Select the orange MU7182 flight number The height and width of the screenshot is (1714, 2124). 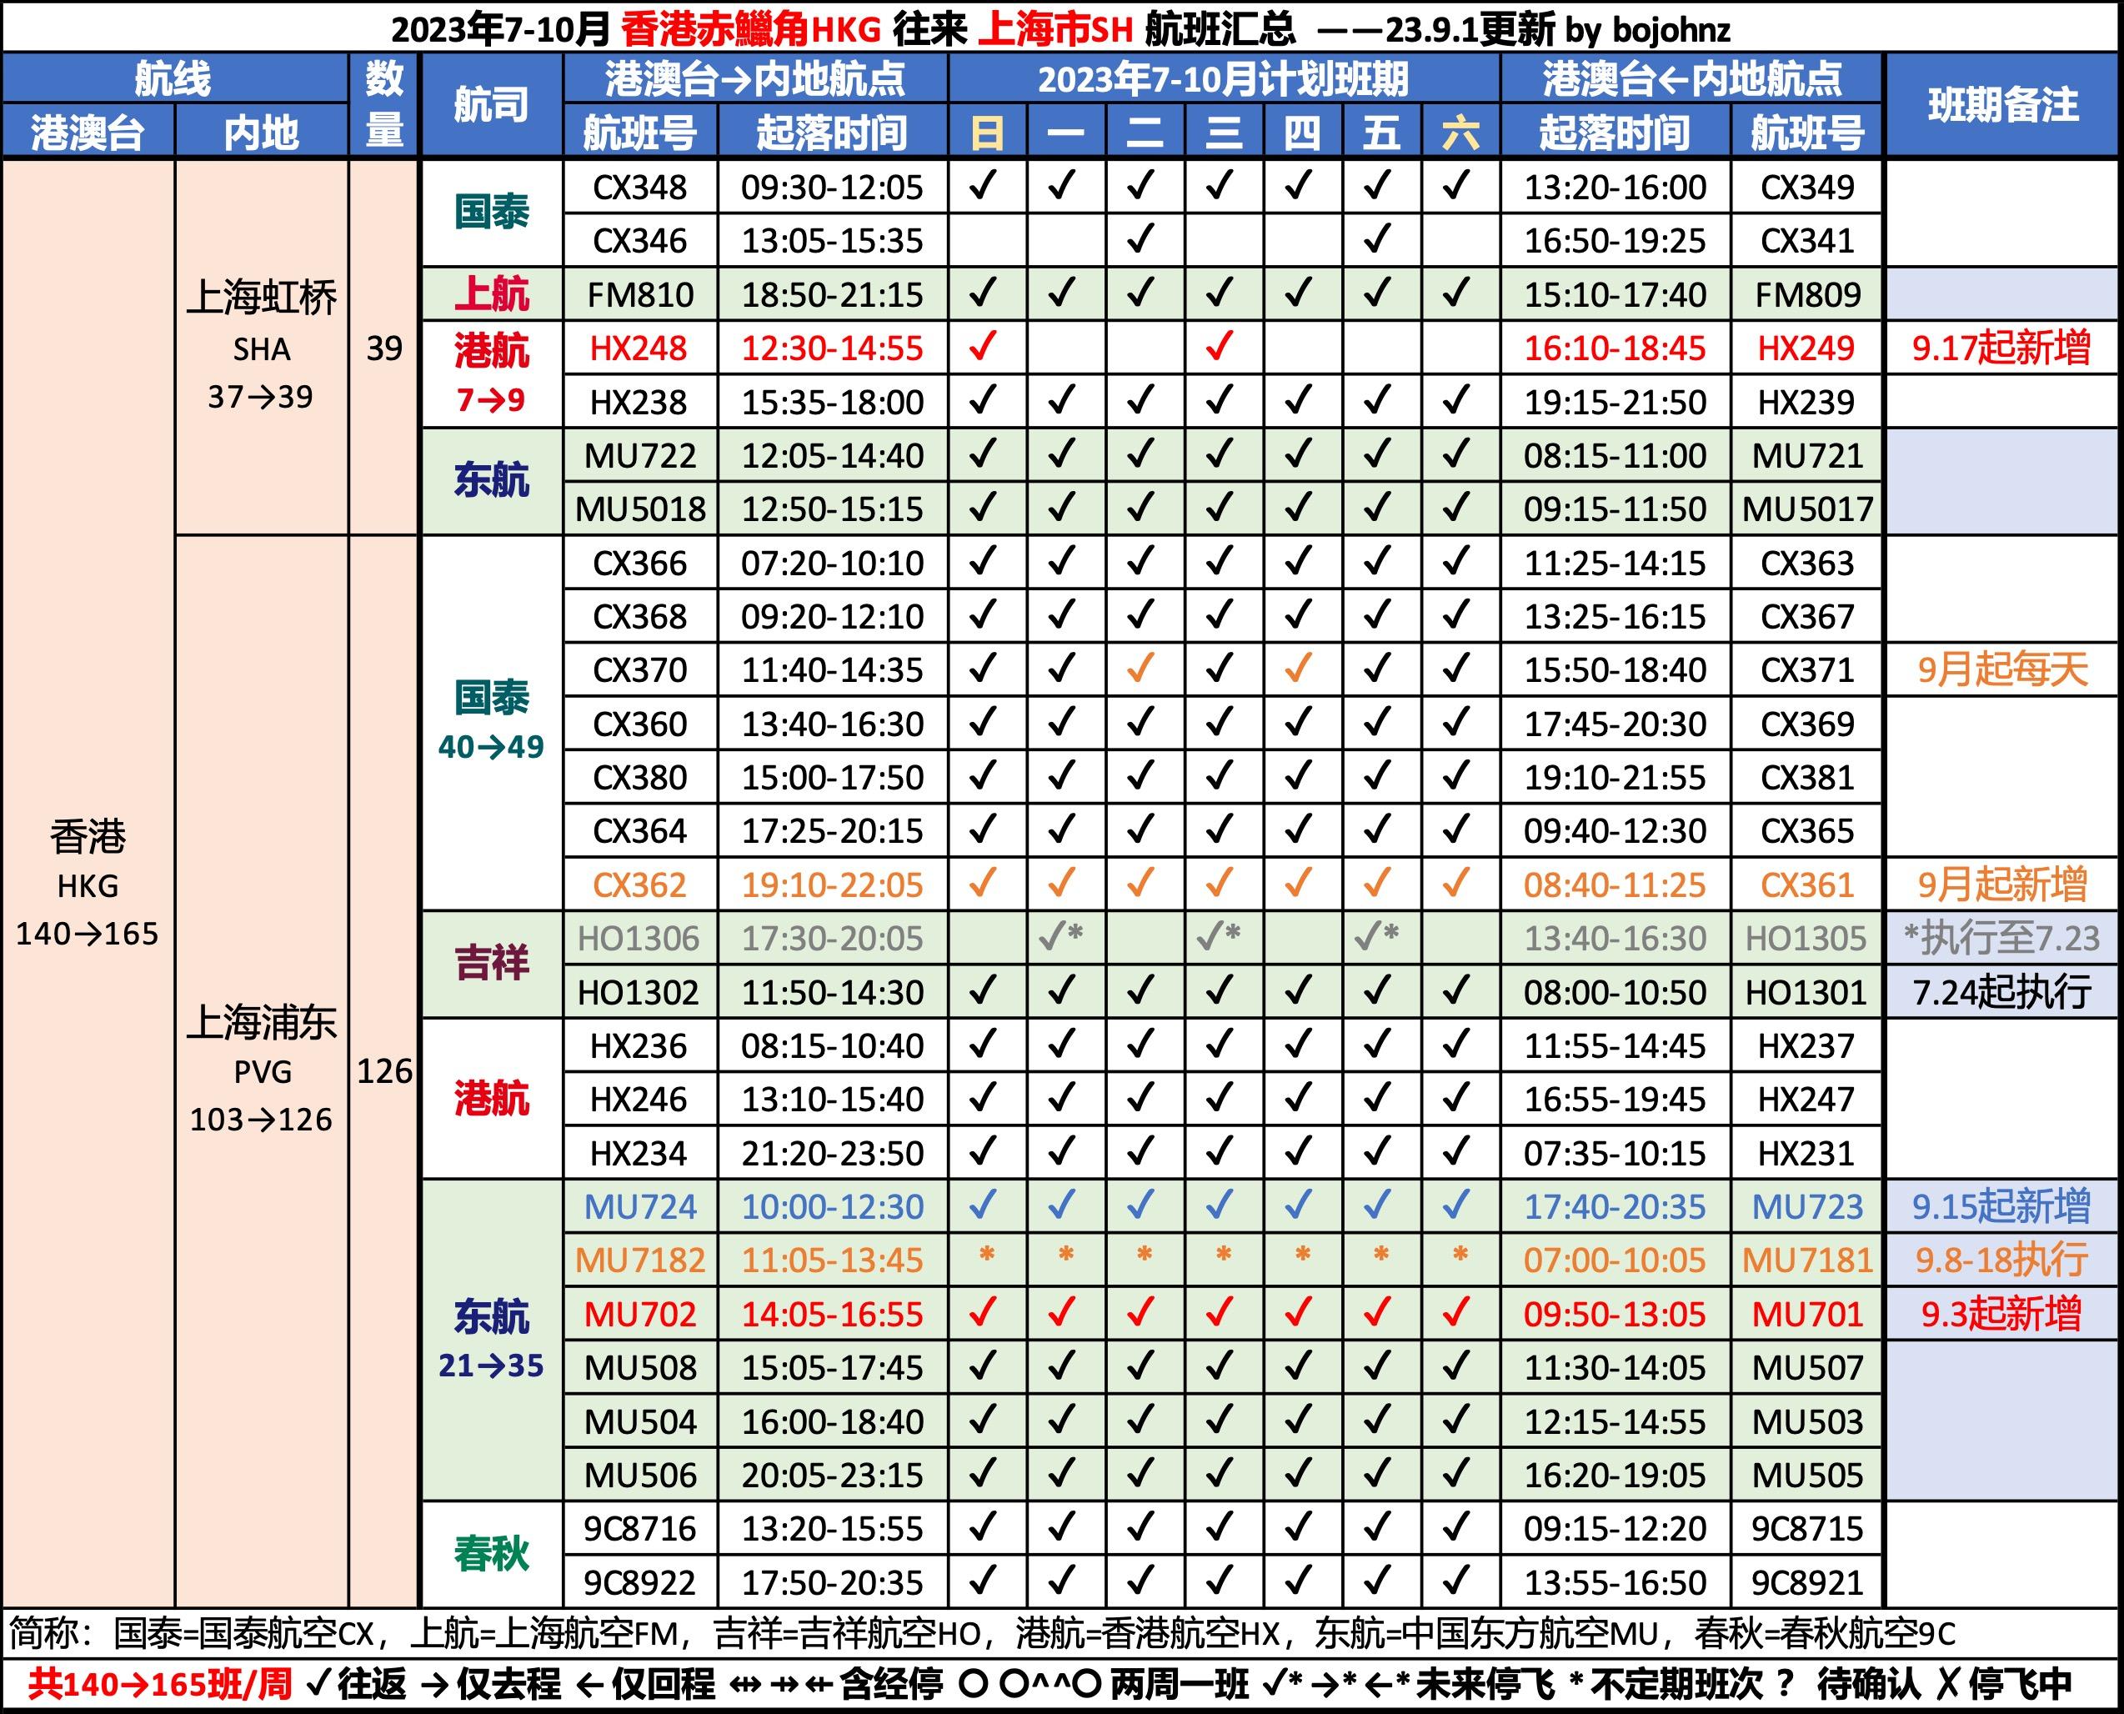point(639,1260)
